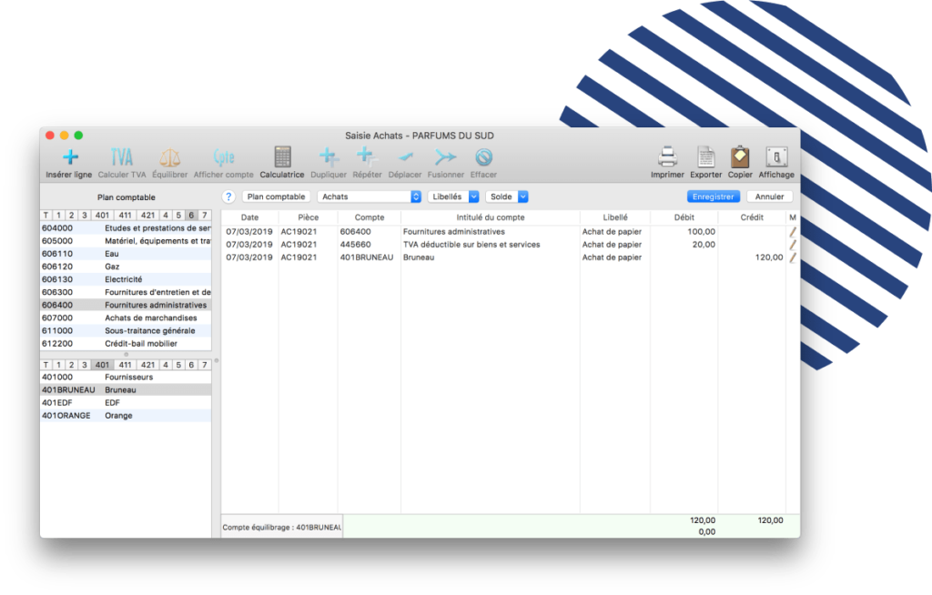Open the Libellés dropdown
The height and width of the screenshot is (595, 932).
point(452,196)
